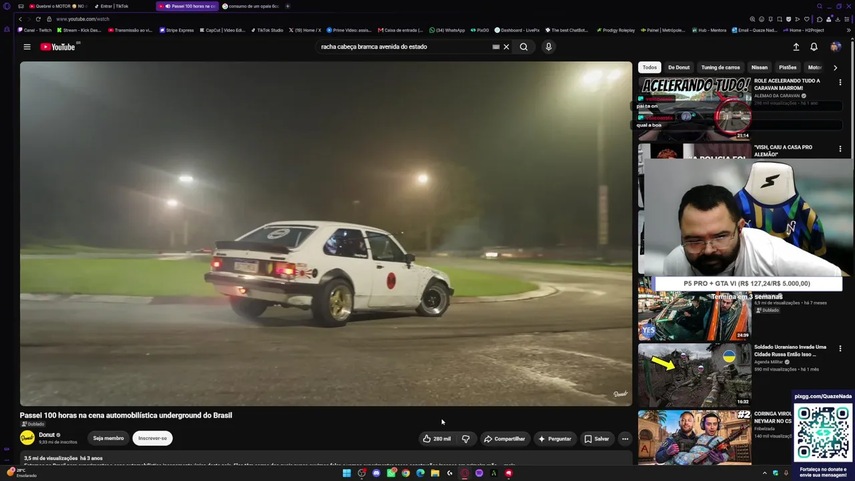Open Soldado Ucraniano Invade Uma Cidade title
This screenshot has height=481, width=855.
click(x=790, y=351)
